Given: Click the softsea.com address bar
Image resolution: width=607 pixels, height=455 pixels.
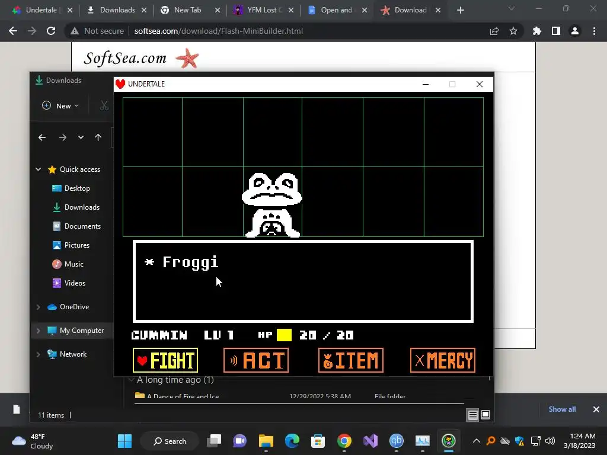Looking at the screenshot, I should (218, 31).
